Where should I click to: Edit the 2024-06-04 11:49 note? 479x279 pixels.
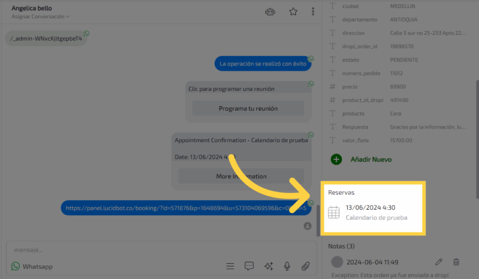(x=438, y=262)
